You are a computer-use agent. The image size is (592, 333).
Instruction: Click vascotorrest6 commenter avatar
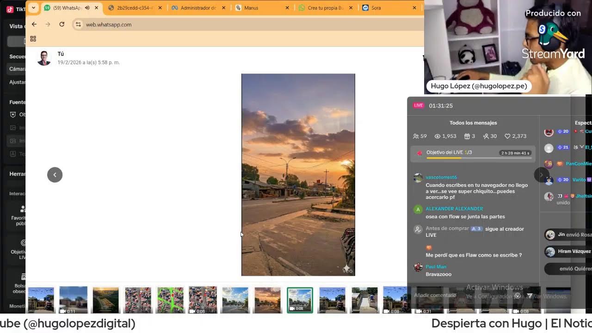(x=418, y=178)
